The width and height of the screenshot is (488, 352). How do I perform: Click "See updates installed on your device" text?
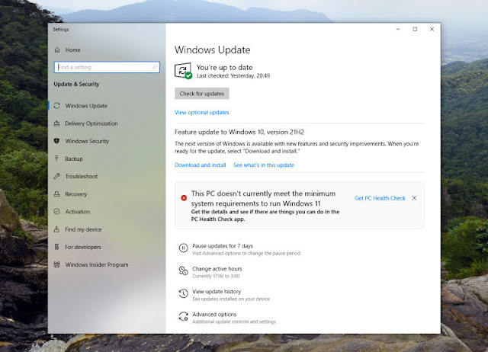(230, 299)
